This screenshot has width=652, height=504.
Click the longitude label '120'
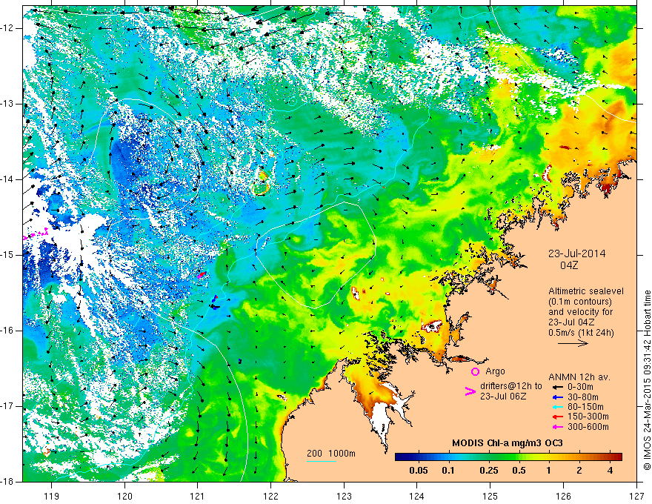124,496
